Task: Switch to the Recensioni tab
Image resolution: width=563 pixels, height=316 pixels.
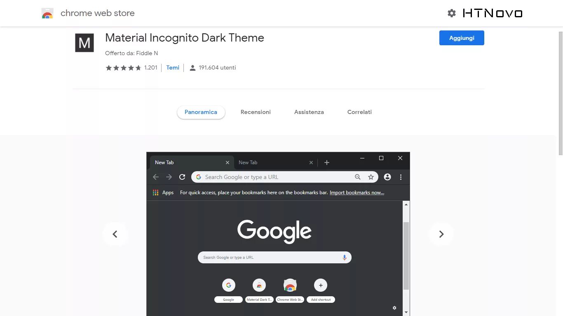Action: (x=256, y=112)
